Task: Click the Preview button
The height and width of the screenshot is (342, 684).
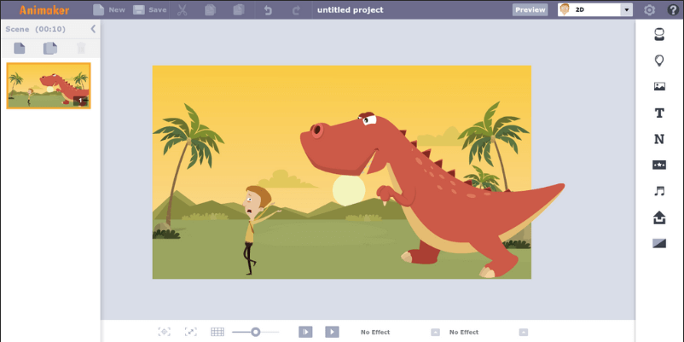Action: pyautogui.click(x=530, y=10)
